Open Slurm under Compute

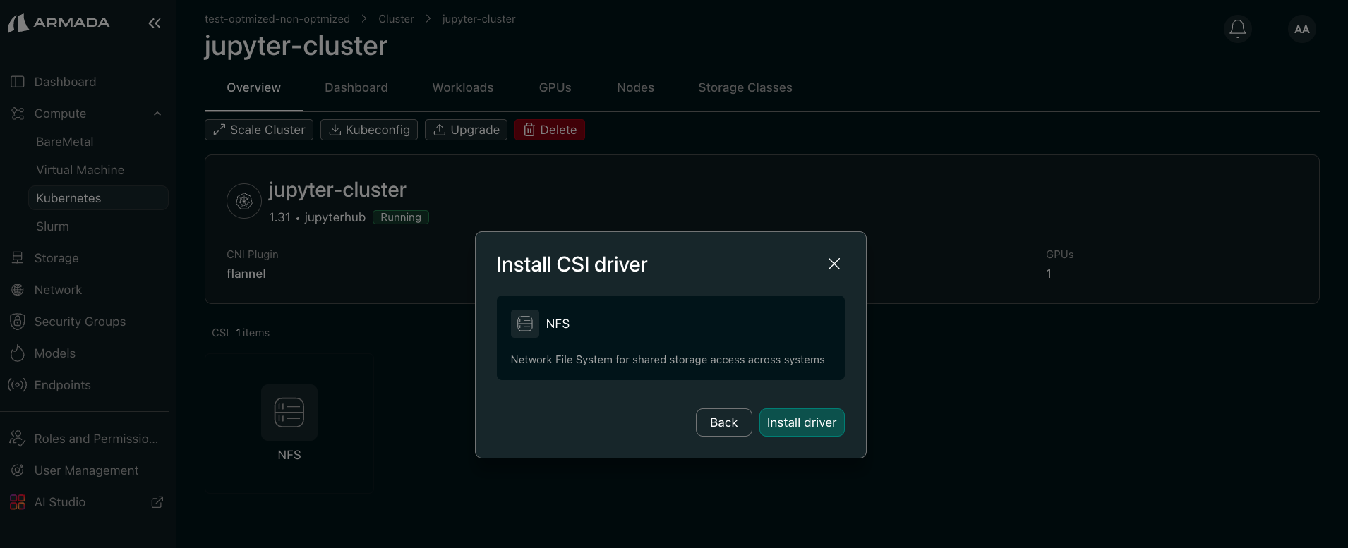click(53, 226)
